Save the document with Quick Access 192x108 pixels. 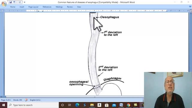(x=10, y=2)
